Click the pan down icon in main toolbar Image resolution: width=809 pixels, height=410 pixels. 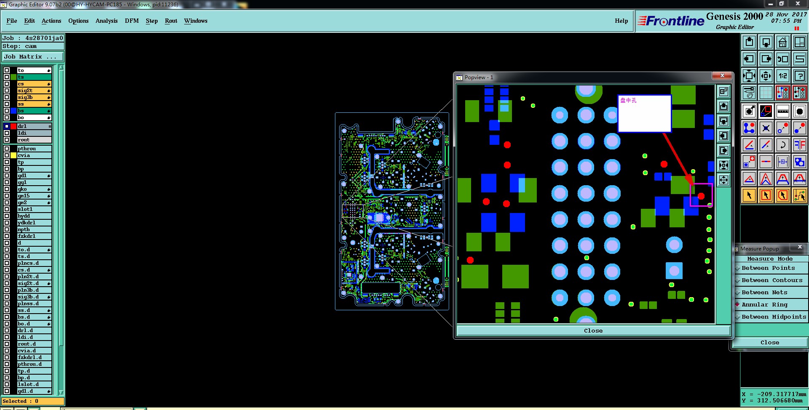(x=766, y=42)
